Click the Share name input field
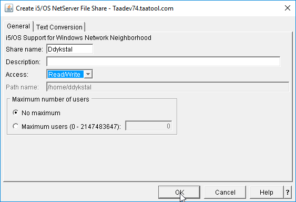Image resolution: width=296 pixels, height=202 pixels. (x=69, y=49)
